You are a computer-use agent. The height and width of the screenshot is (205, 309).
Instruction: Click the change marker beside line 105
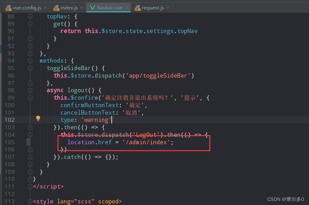point(28,142)
